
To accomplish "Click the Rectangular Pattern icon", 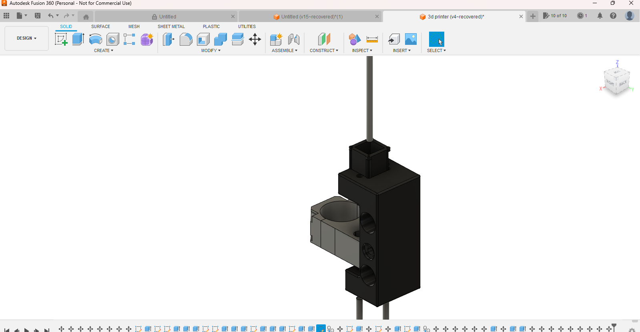I will pyautogui.click(x=129, y=39).
